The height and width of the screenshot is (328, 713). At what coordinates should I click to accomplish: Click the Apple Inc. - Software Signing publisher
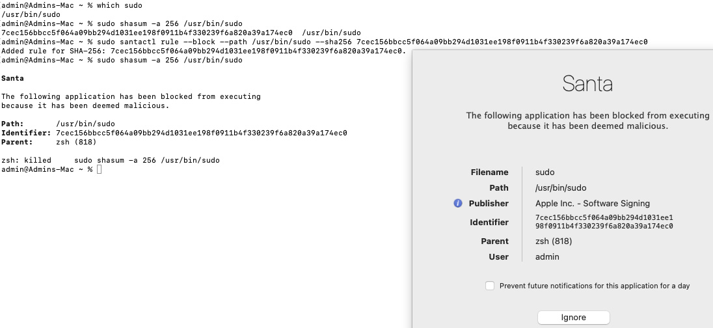coord(593,204)
